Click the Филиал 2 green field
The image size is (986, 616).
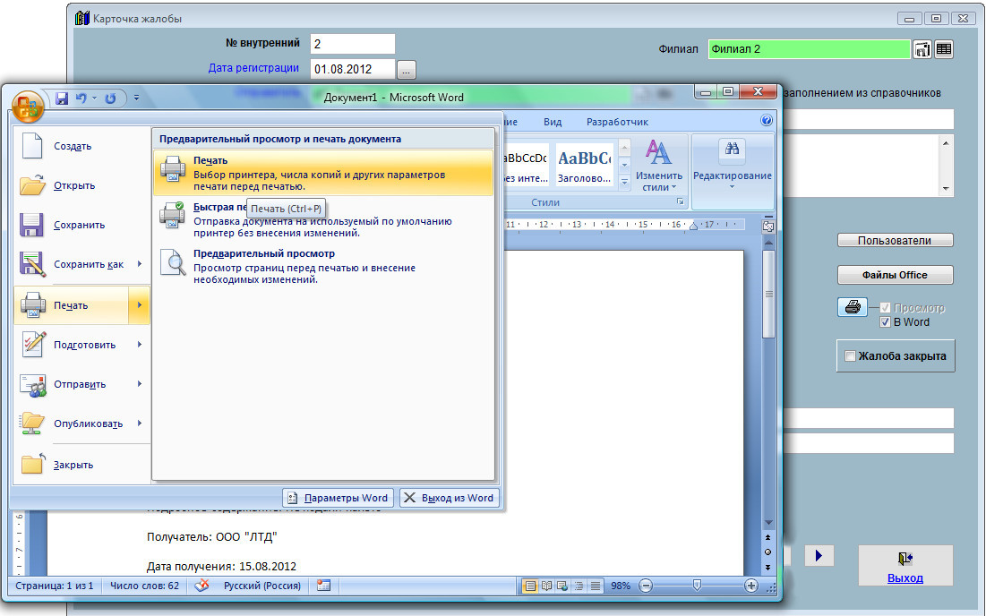[809, 49]
